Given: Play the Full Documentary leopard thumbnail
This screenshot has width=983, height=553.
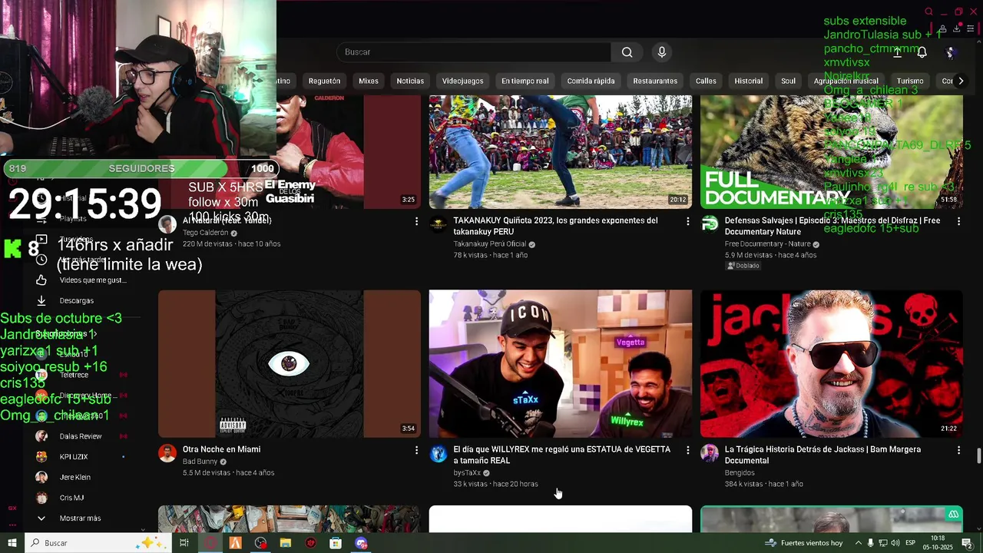Looking at the screenshot, I should click(832, 151).
